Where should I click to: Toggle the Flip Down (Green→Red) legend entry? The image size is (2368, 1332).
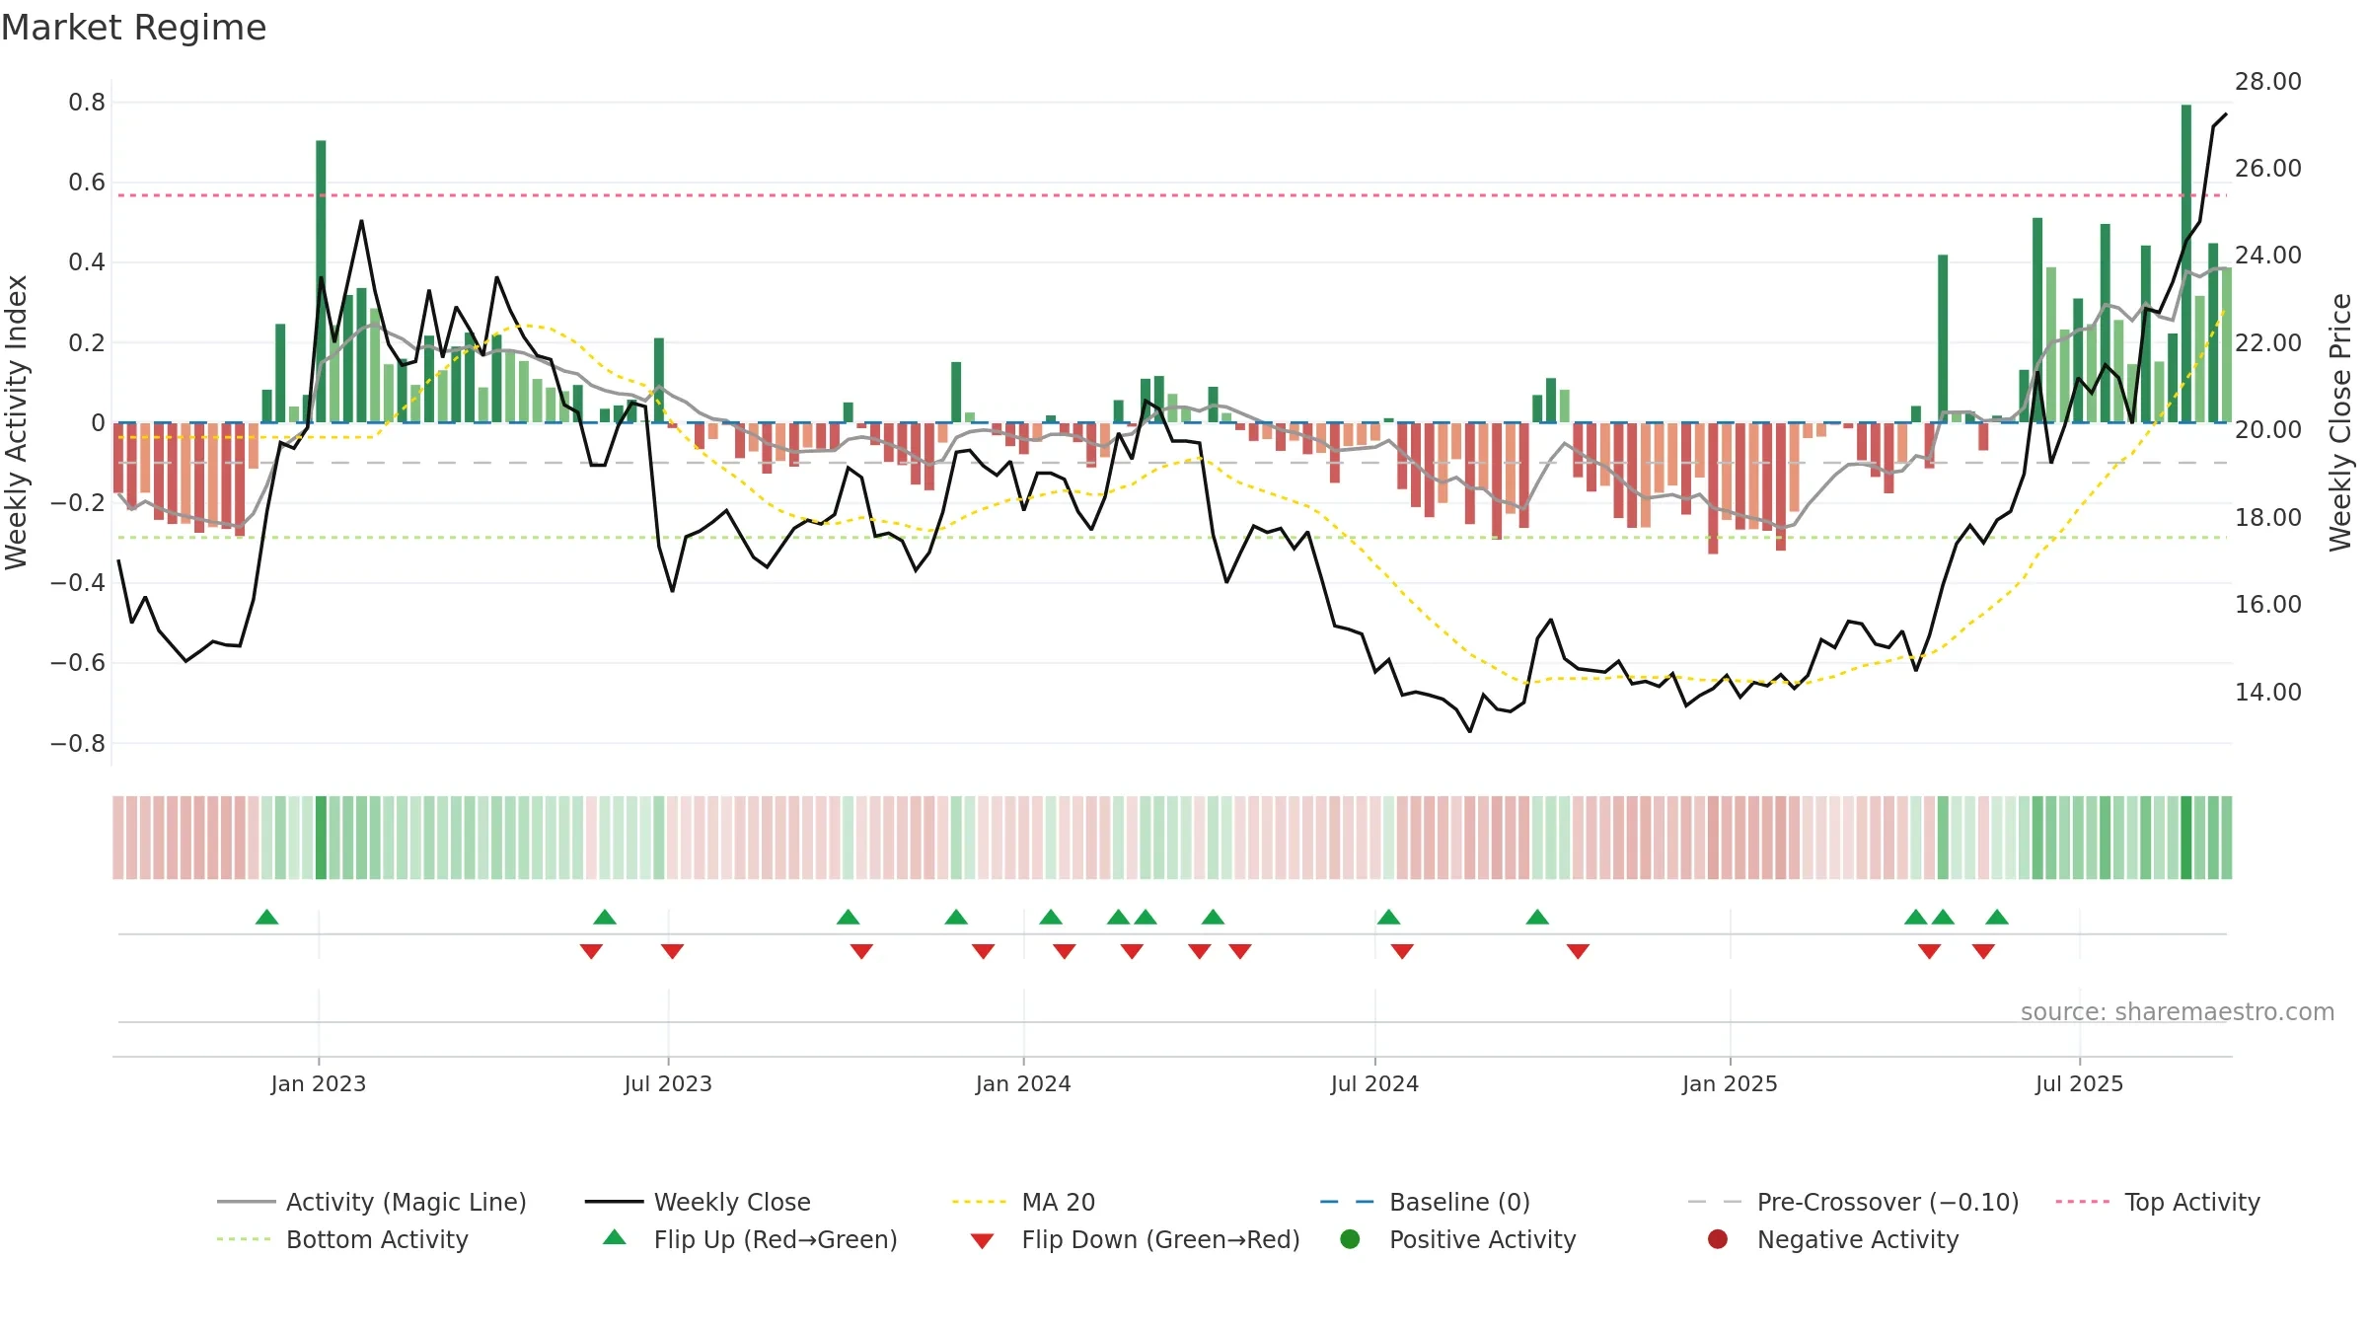(1135, 1239)
